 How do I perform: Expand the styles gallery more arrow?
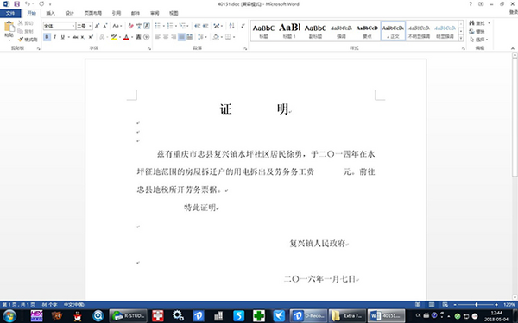click(x=461, y=38)
